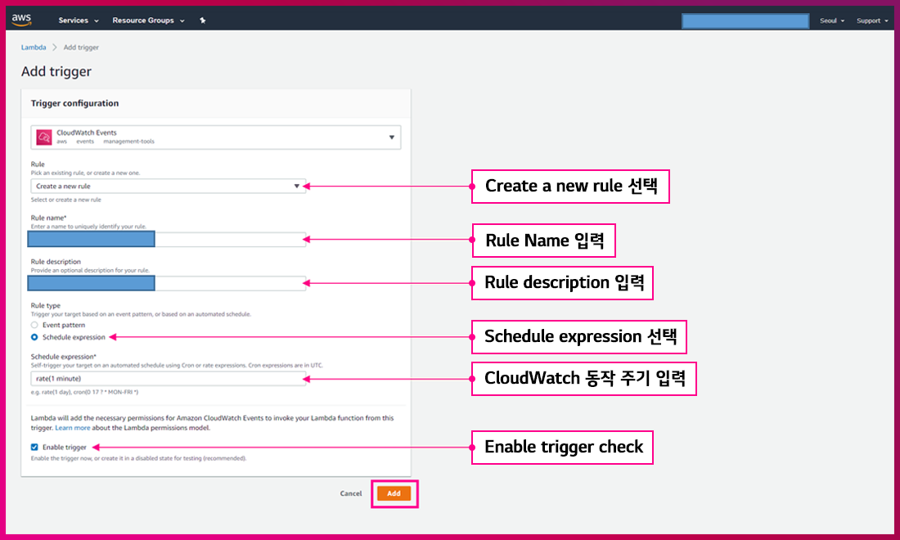Open the Resource Groups menu
The image size is (900, 540).
(x=147, y=20)
